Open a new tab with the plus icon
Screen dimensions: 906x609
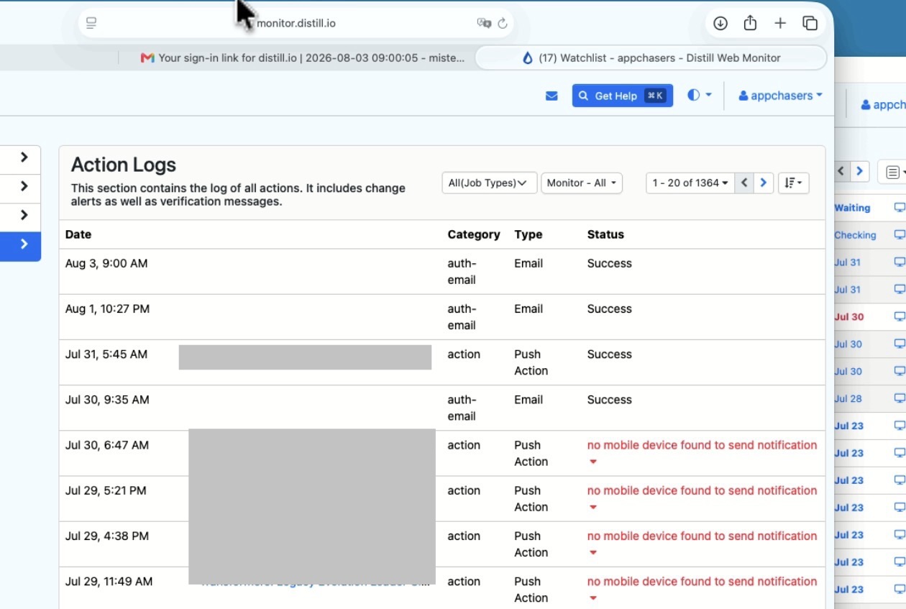pyautogui.click(x=780, y=23)
